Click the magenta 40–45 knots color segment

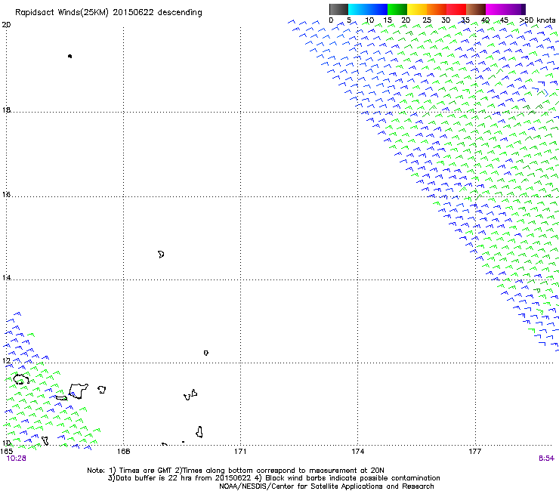(x=496, y=9)
